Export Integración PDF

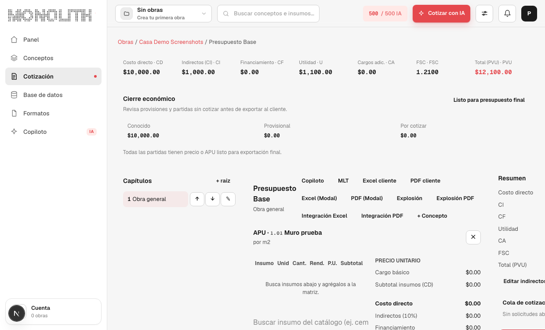click(382, 216)
